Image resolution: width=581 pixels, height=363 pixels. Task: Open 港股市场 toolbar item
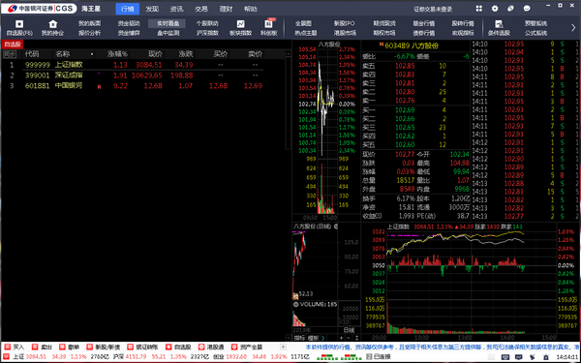tap(345, 33)
